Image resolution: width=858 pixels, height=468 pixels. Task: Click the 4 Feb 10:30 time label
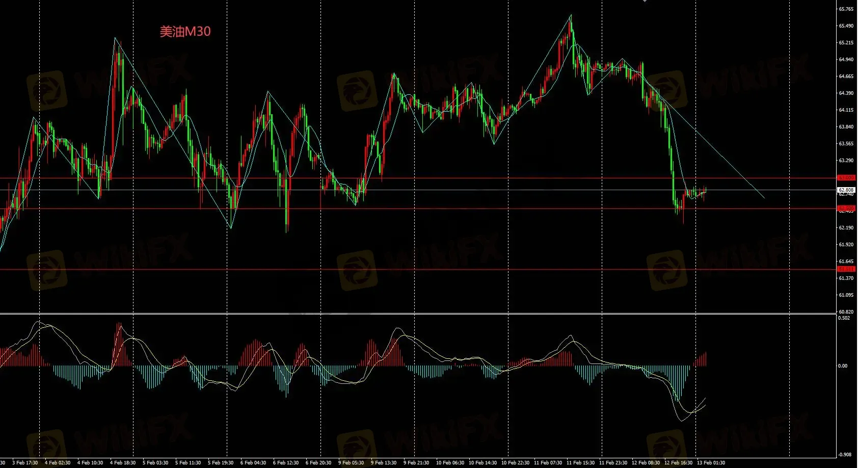click(x=90, y=463)
